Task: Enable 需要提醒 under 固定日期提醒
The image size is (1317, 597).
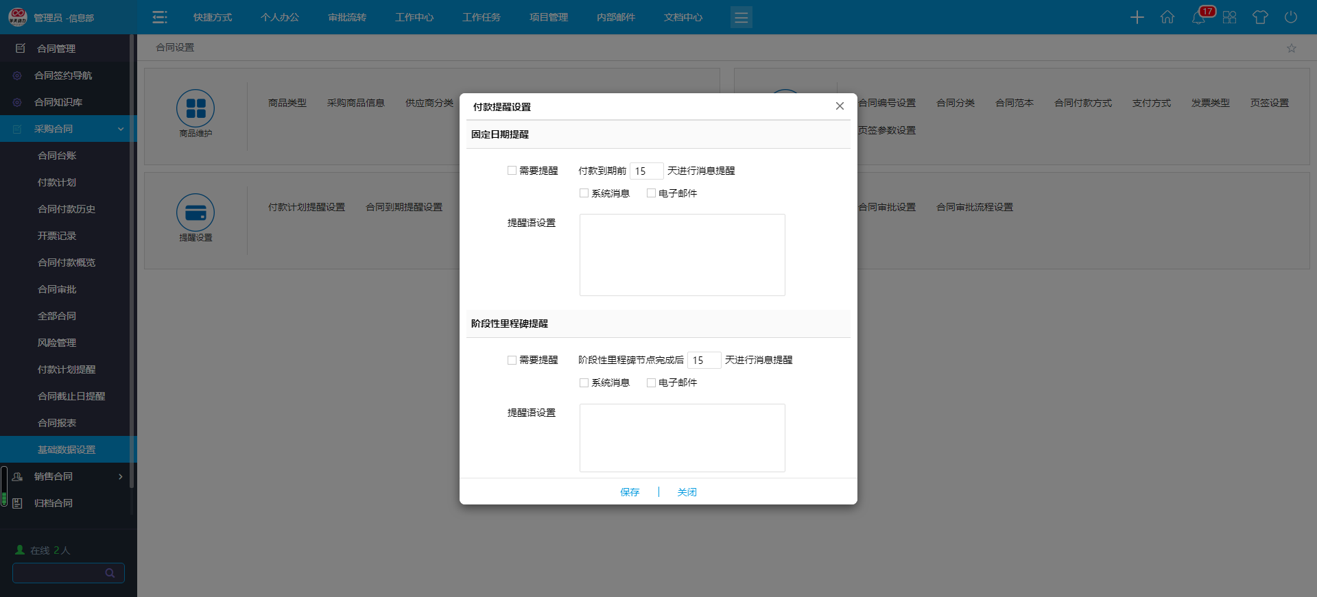Action: pyautogui.click(x=512, y=171)
